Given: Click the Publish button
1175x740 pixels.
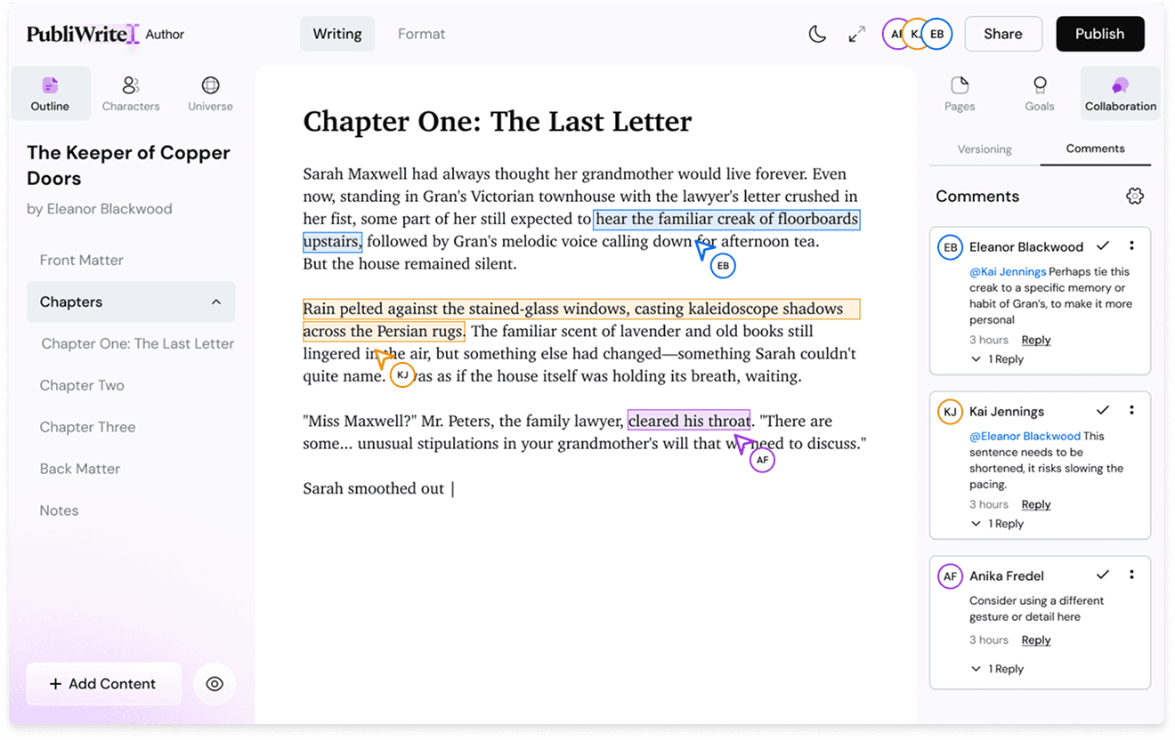Looking at the screenshot, I should [1099, 34].
